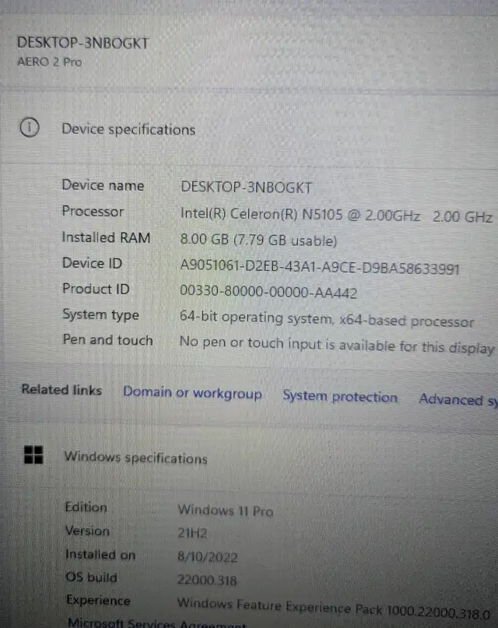Open the Domain or workgroup link
The image size is (498, 628).
click(x=192, y=393)
